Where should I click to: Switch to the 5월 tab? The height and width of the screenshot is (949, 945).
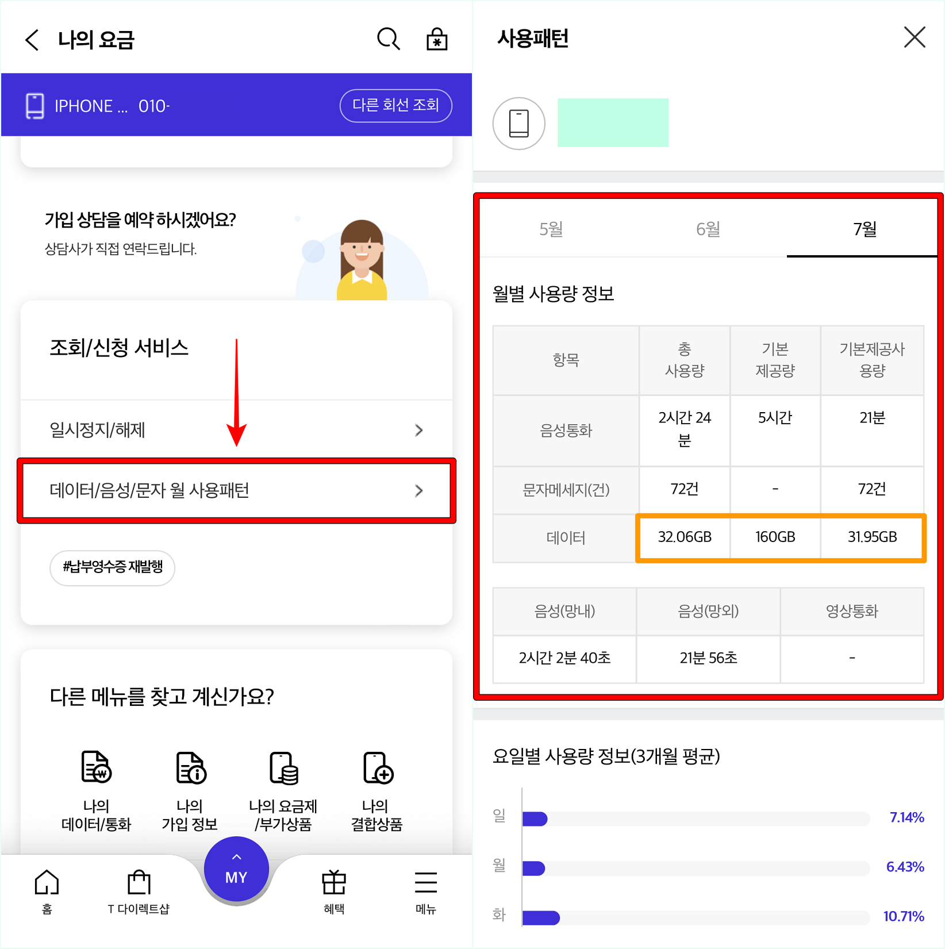point(551,228)
